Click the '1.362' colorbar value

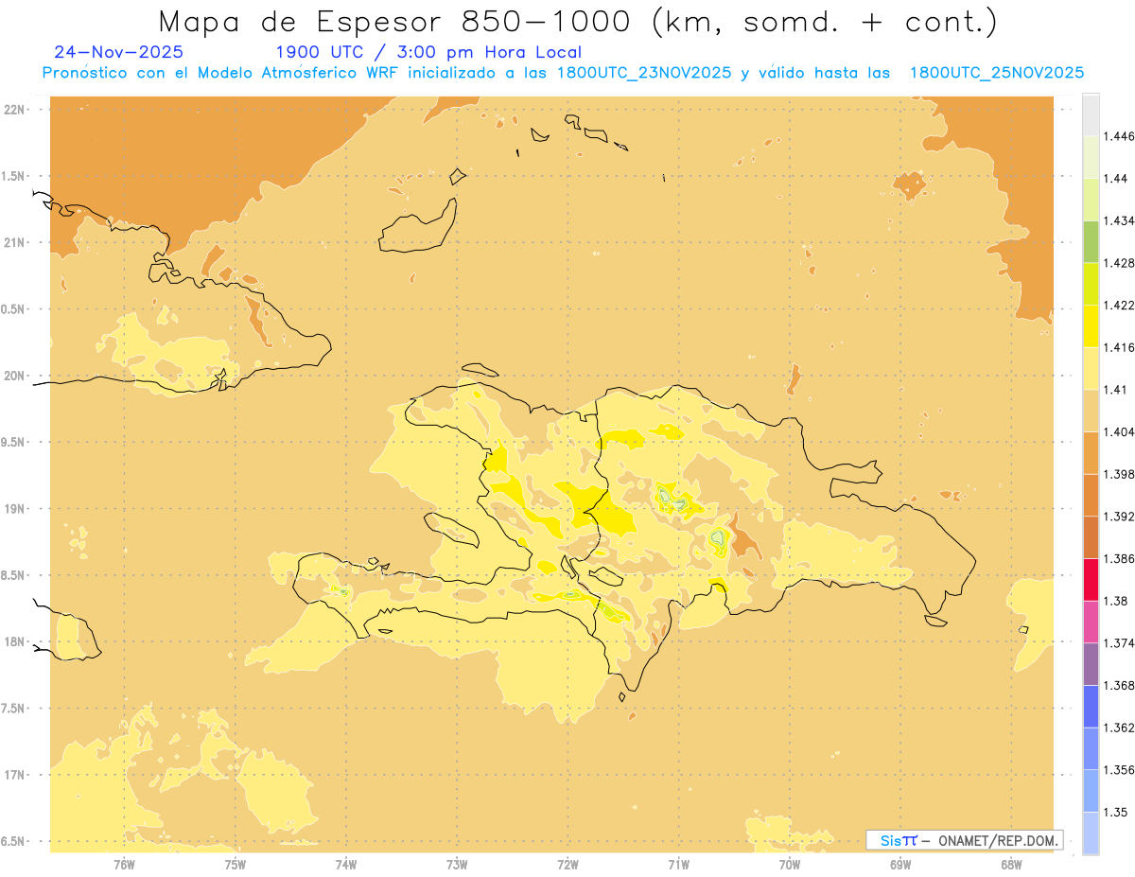pyautogui.click(x=1121, y=728)
